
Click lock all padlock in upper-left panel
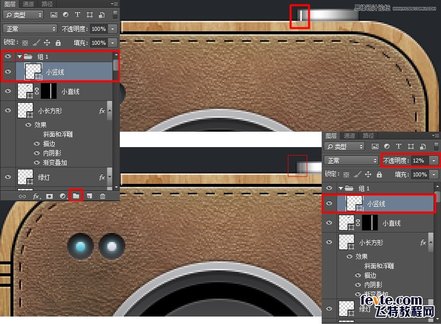(x=58, y=43)
